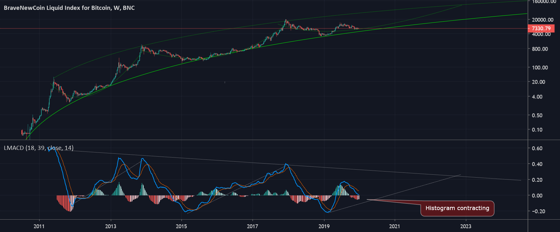Click the 800.00 price axis label
The image size is (560, 232).
[x=540, y=49]
